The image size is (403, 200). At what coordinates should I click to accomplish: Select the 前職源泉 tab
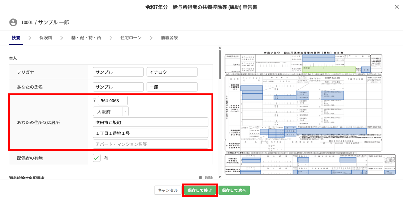[169, 38]
